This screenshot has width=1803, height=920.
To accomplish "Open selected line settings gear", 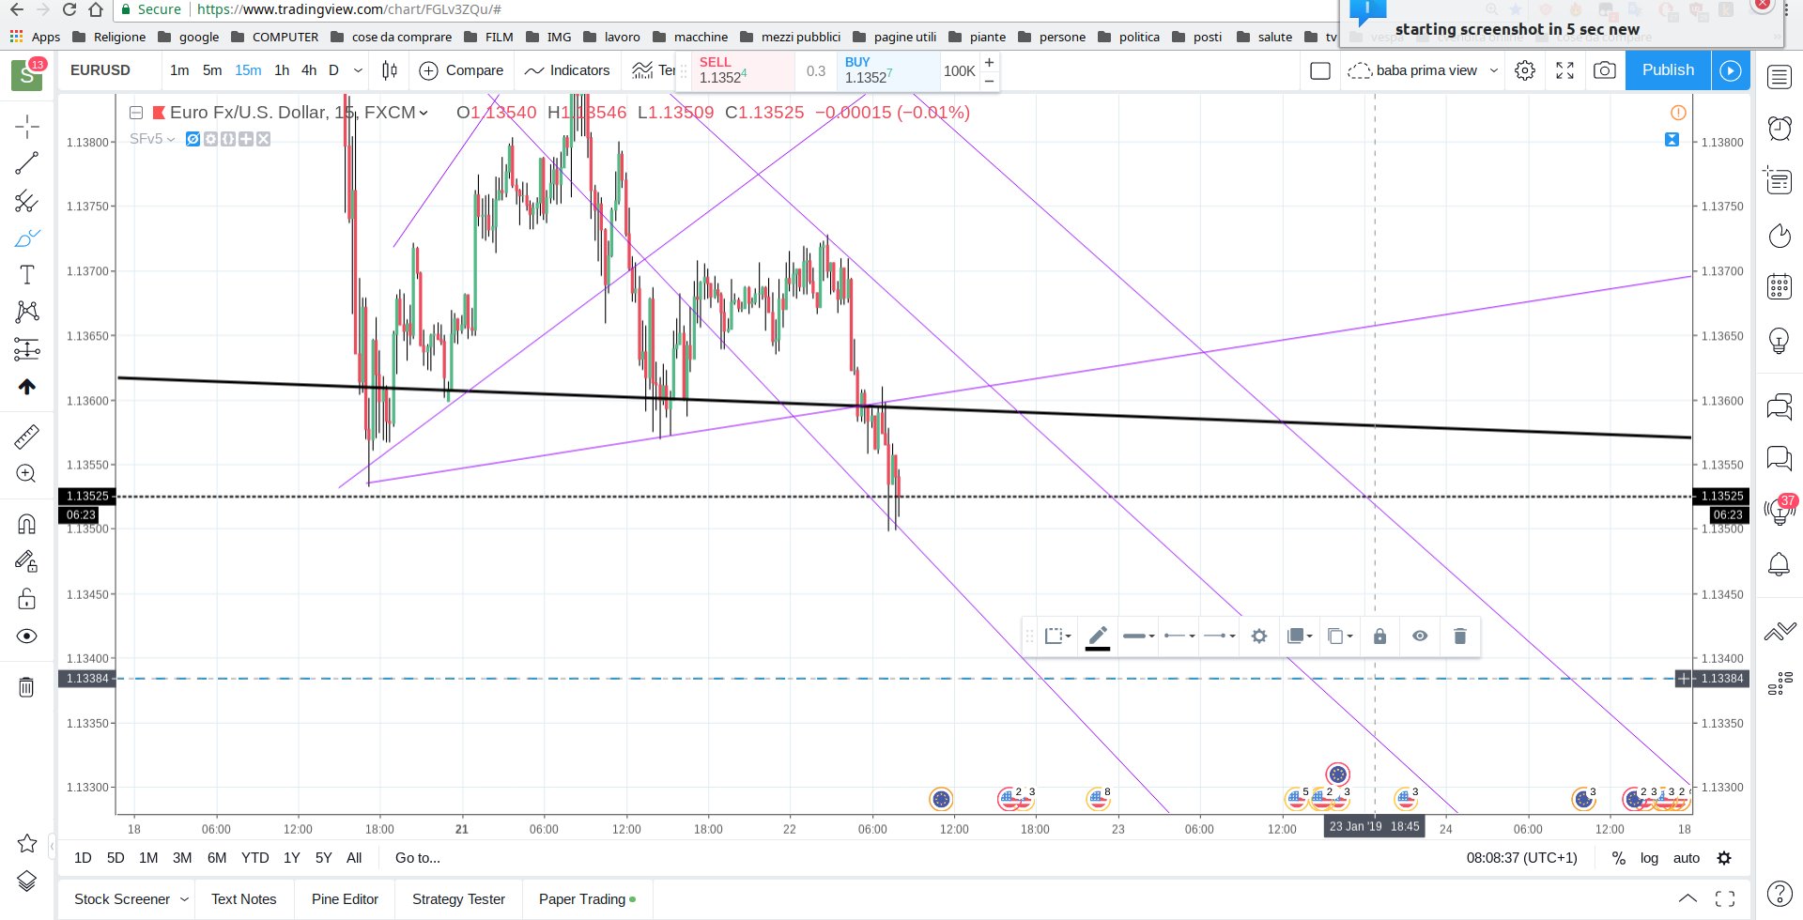I will pyautogui.click(x=1259, y=636).
